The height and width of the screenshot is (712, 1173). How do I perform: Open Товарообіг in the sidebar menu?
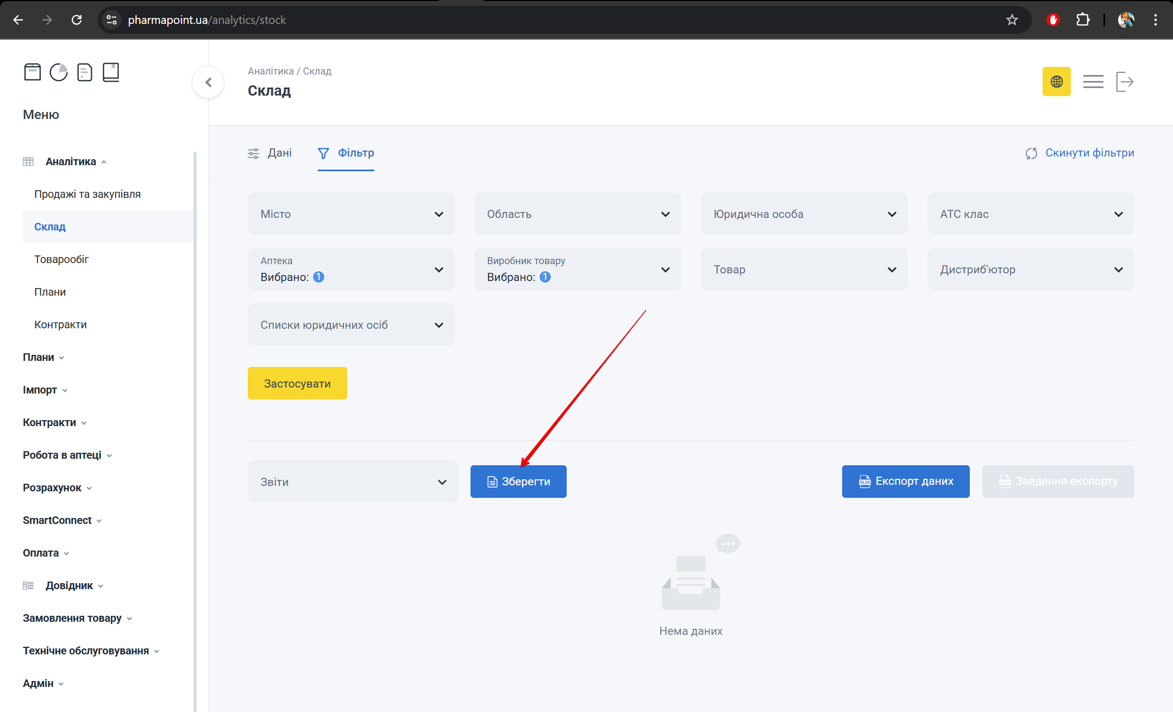(61, 259)
